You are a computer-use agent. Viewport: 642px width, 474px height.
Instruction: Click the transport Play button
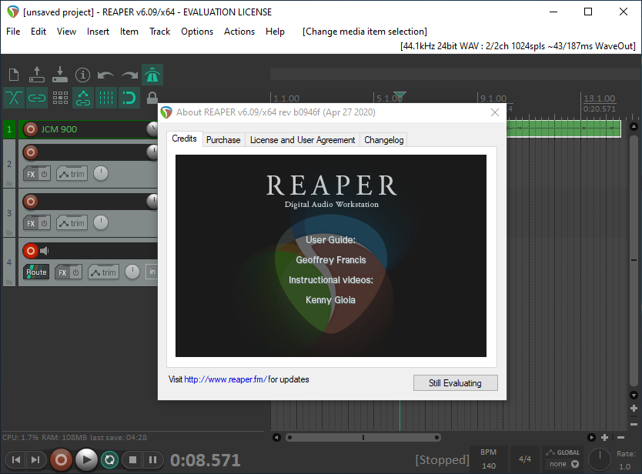tap(86, 459)
